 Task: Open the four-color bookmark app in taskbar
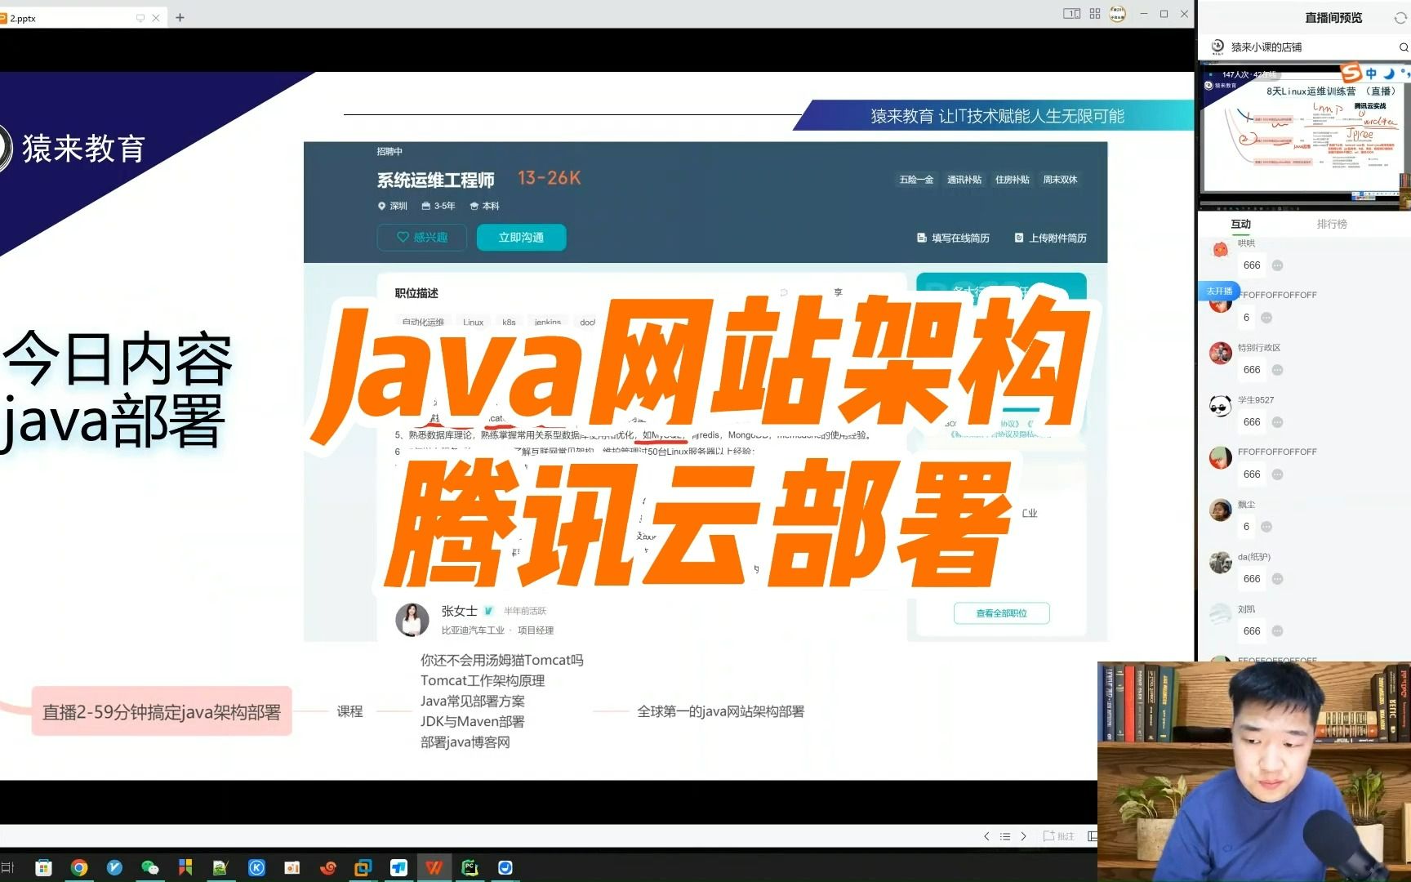pos(185,867)
